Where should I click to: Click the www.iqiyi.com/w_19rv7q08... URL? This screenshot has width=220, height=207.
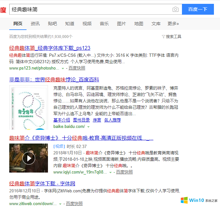coord(80,172)
